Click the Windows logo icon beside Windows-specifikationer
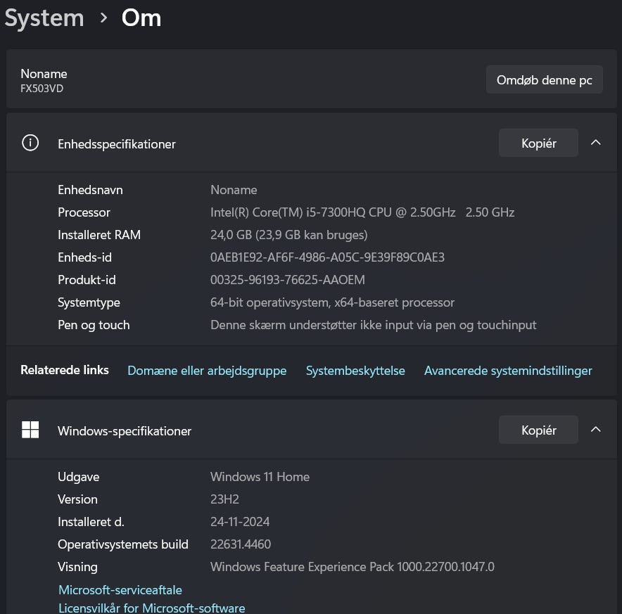This screenshot has height=614, width=622. [30, 430]
